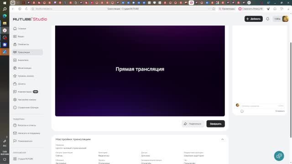Go to Плейлисты in sidebar
Screen dimensions: 292x164
pyautogui.click(x=21, y=44)
